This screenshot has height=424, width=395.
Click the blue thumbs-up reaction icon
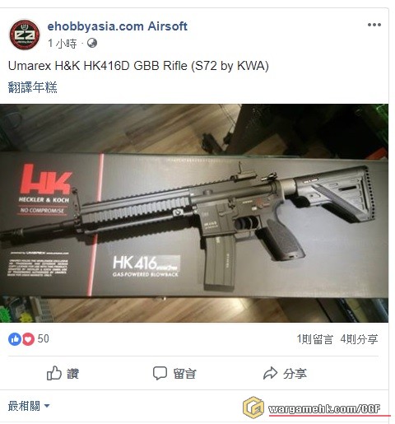pos(15,339)
